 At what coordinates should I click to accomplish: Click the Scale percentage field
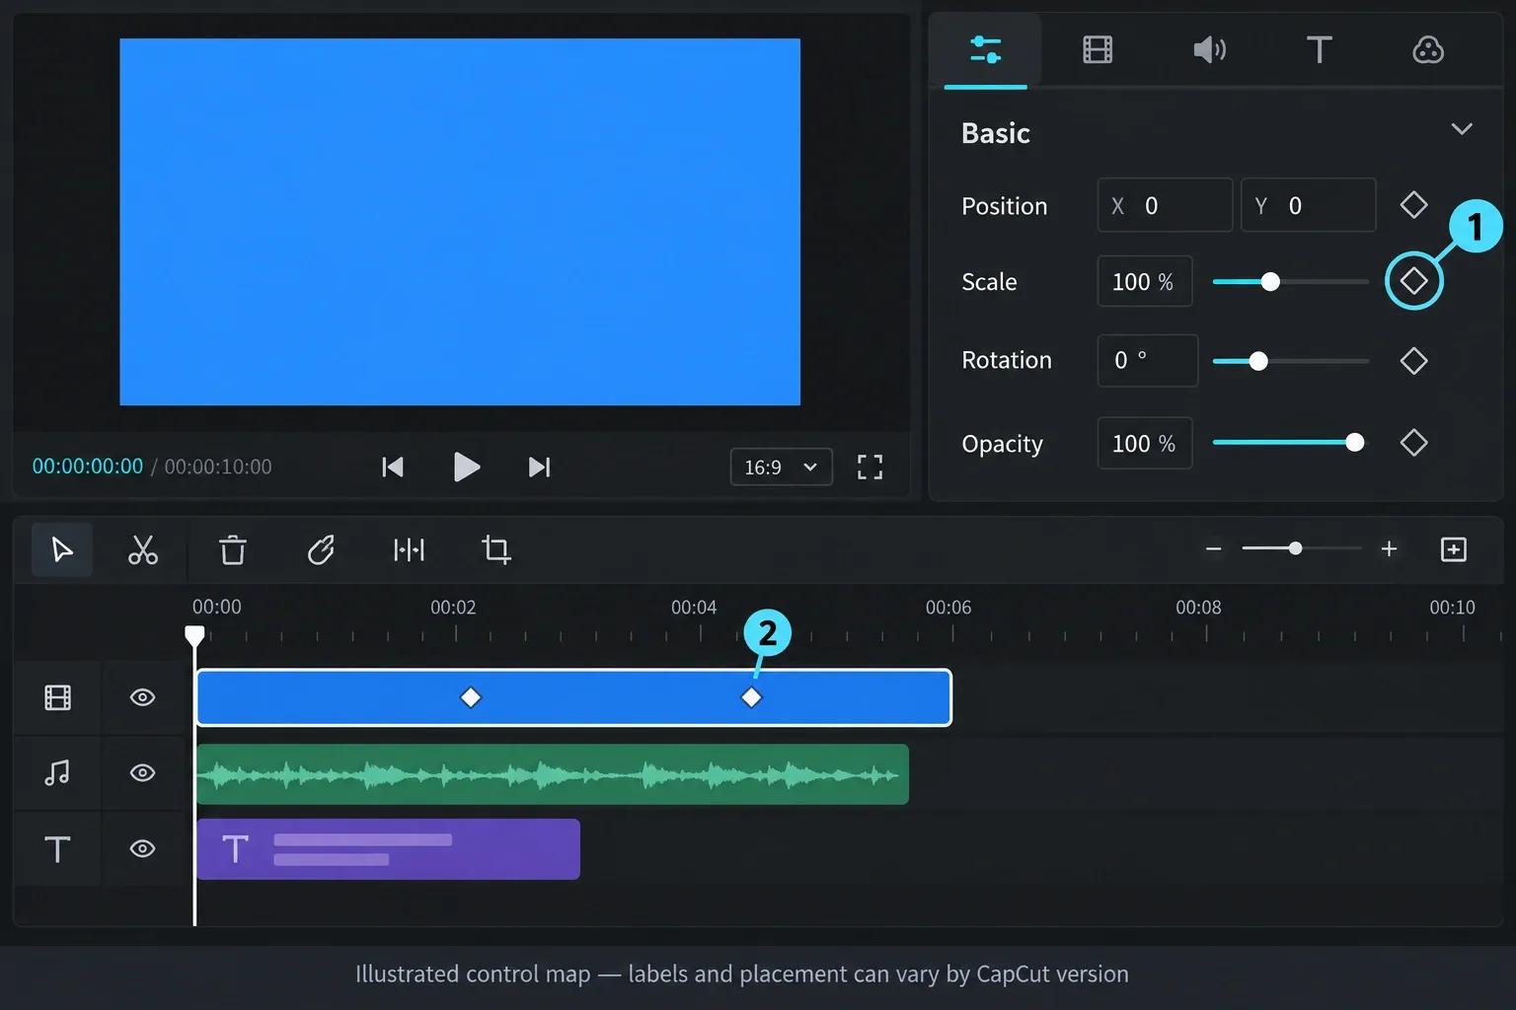click(1145, 281)
